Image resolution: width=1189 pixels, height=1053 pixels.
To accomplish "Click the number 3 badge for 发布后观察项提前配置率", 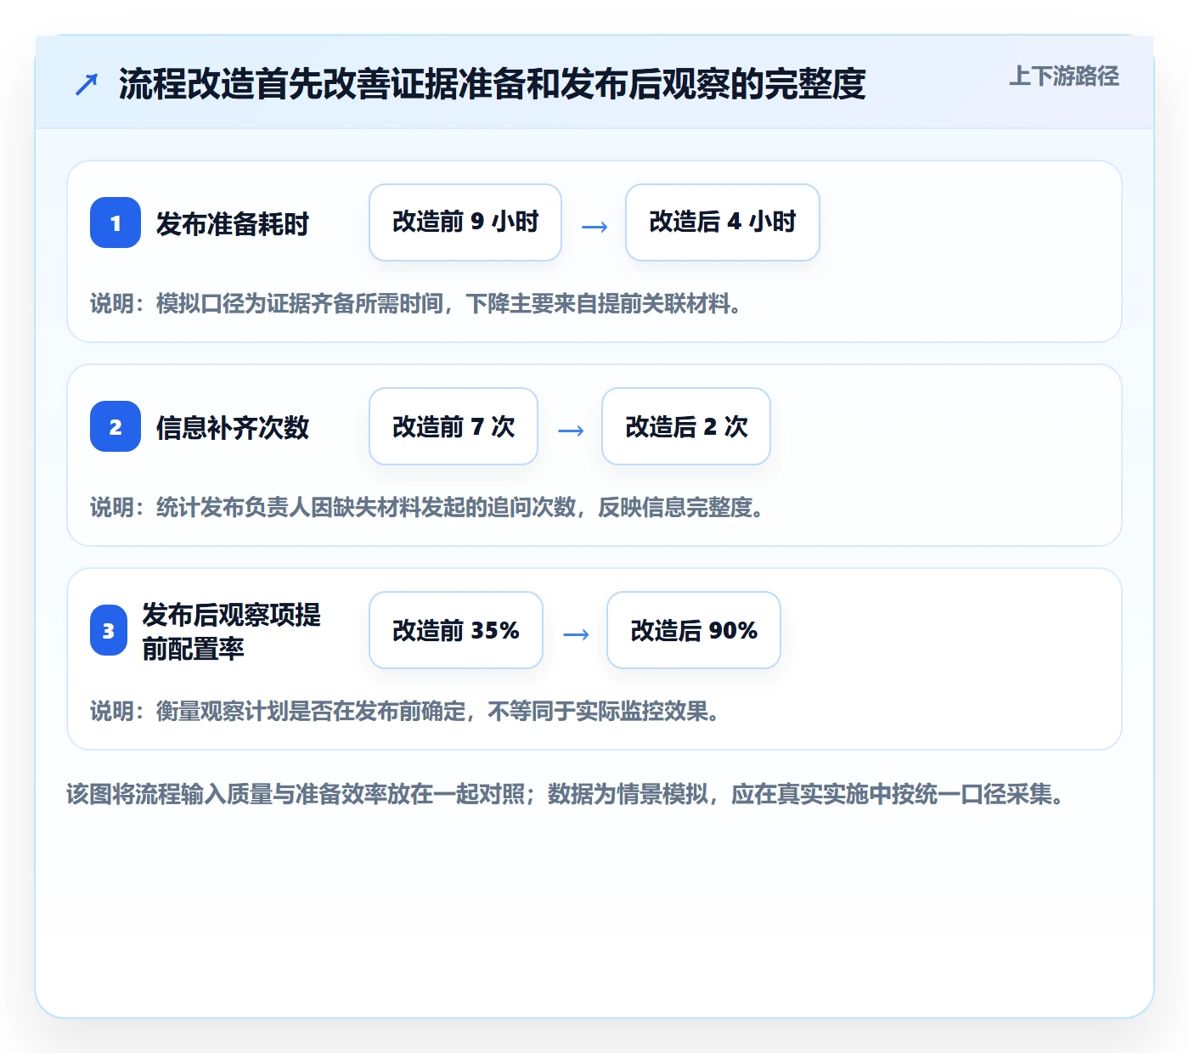I will tap(109, 630).
